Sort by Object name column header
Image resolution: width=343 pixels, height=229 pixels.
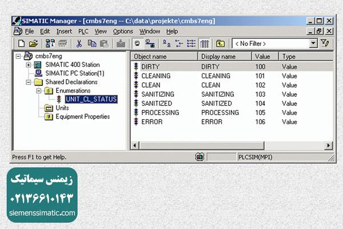[164, 57]
